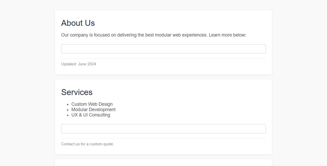Screen dimensions: 327x166
Task: Click "Learn more below:" in the description
Action: tap(227, 35)
